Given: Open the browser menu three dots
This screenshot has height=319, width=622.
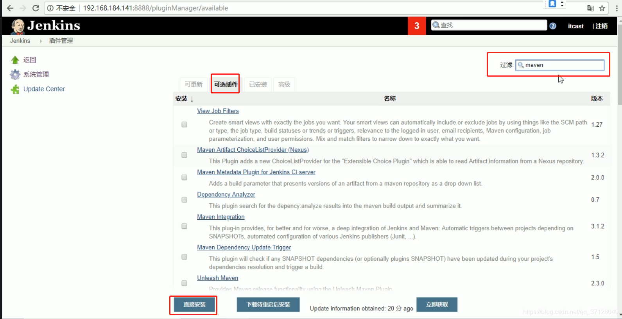Looking at the screenshot, I should [x=617, y=8].
